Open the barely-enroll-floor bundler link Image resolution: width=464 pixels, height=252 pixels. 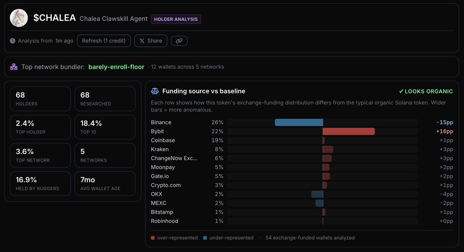click(x=116, y=67)
